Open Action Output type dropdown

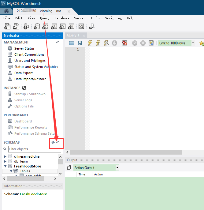[117, 168]
